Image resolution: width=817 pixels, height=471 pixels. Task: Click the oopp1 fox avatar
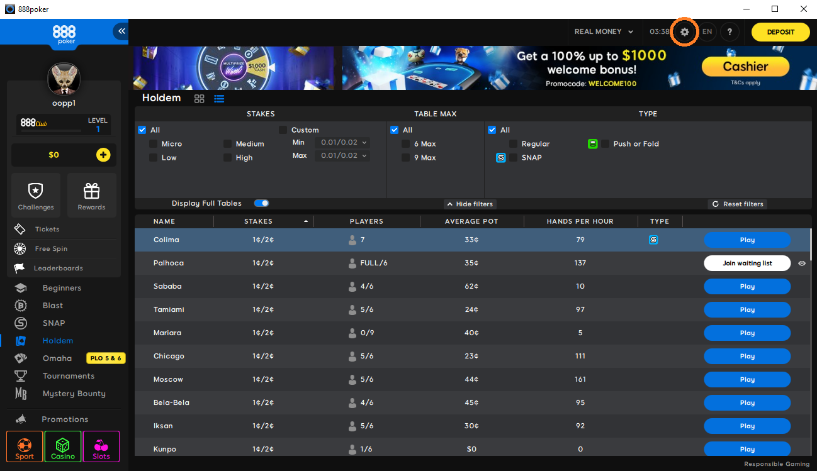point(64,79)
